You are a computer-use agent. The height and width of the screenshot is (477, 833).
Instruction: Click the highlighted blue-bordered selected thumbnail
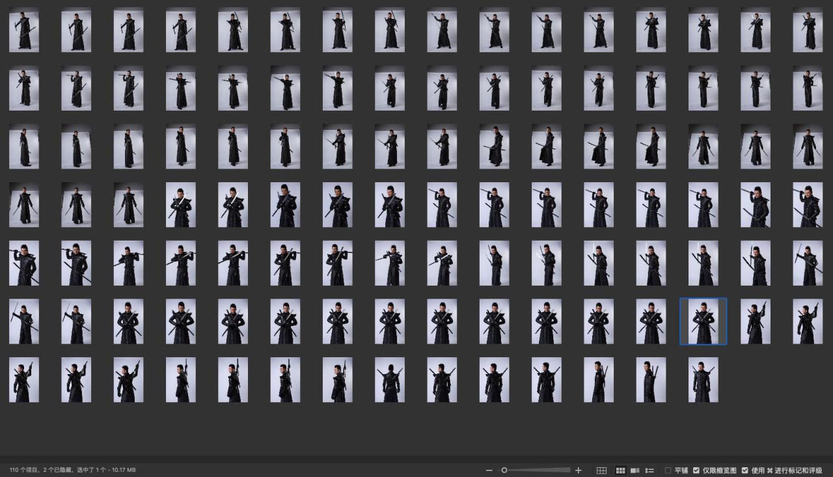703,321
